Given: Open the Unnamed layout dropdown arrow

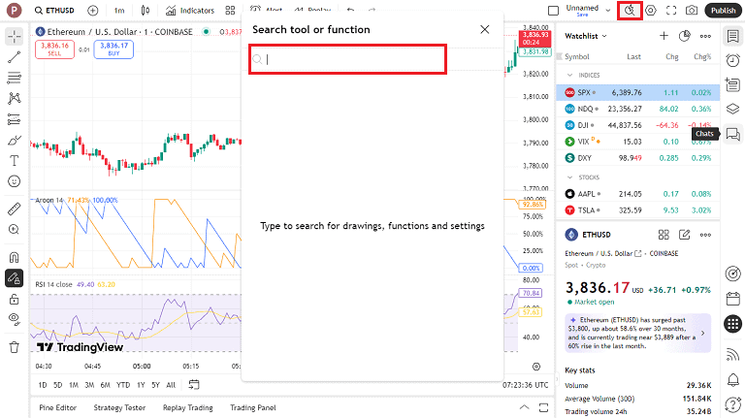Looking at the screenshot, I should click(608, 11).
